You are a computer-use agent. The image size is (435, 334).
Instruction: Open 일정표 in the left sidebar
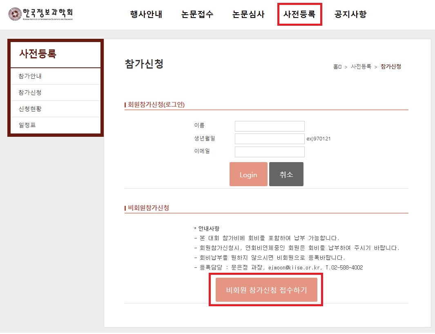click(27, 125)
